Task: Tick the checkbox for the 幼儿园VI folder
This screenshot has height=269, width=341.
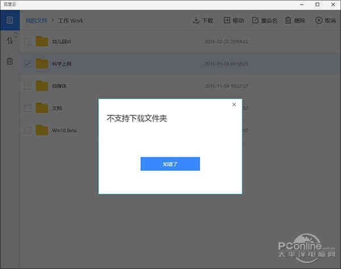Action: click(28, 42)
